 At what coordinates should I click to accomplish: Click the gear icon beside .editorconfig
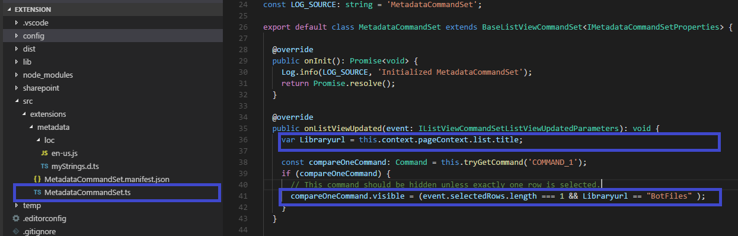[16, 218]
